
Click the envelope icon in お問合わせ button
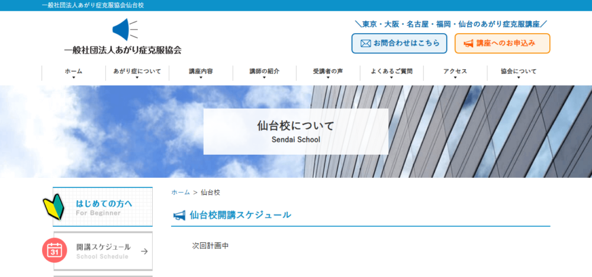(x=365, y=43)
